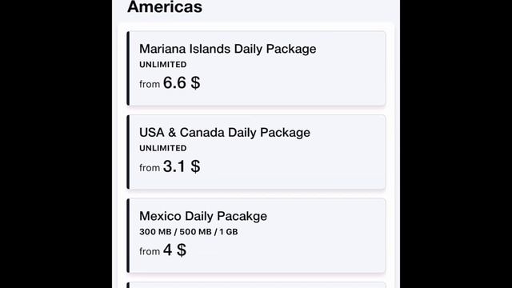Open the USA & Canada Daily Package card

tap(256, 152)
